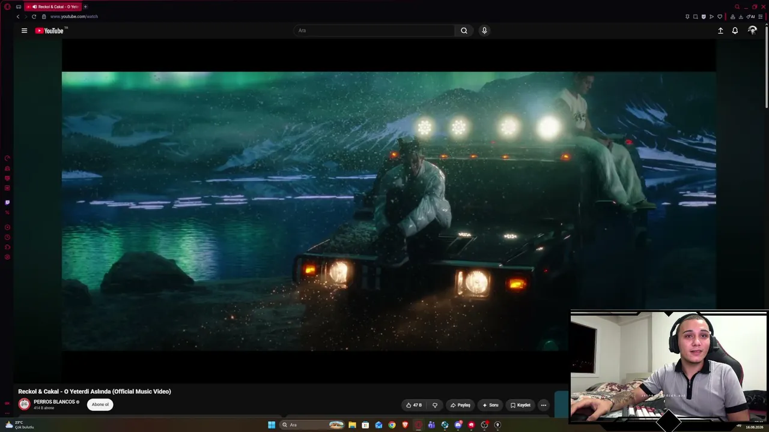Click the page vertical scrollbar
The height and width of the screenshot is (432, 769).
(766, 66)
